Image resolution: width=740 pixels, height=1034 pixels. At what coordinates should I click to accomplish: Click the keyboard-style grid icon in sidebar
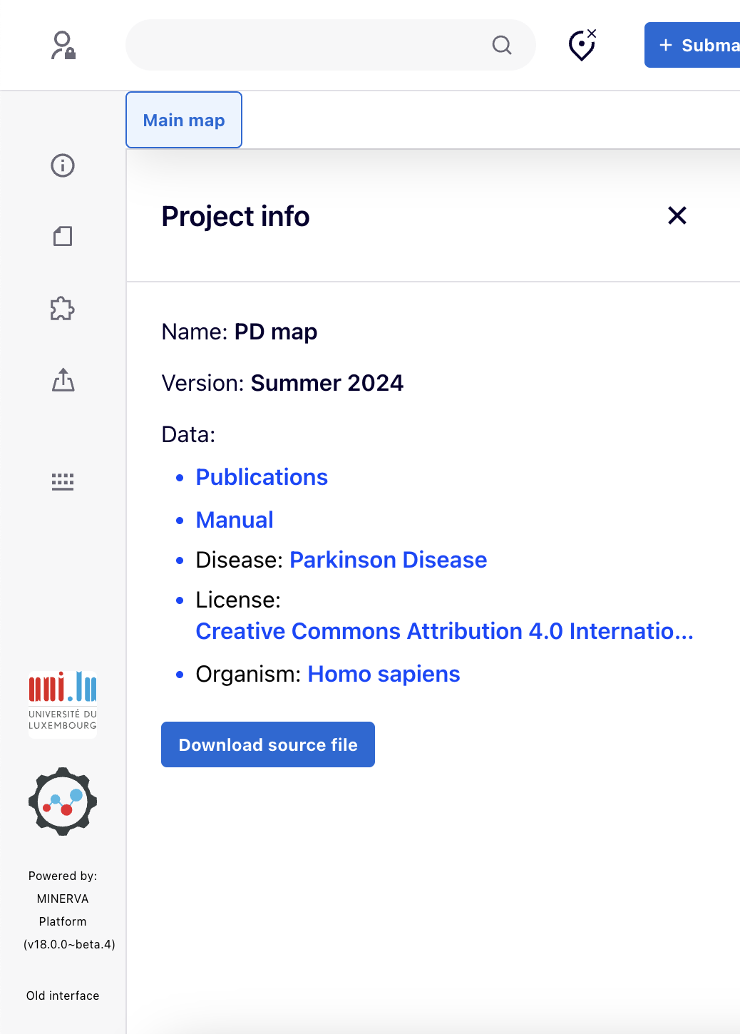[x=63, y=481]
